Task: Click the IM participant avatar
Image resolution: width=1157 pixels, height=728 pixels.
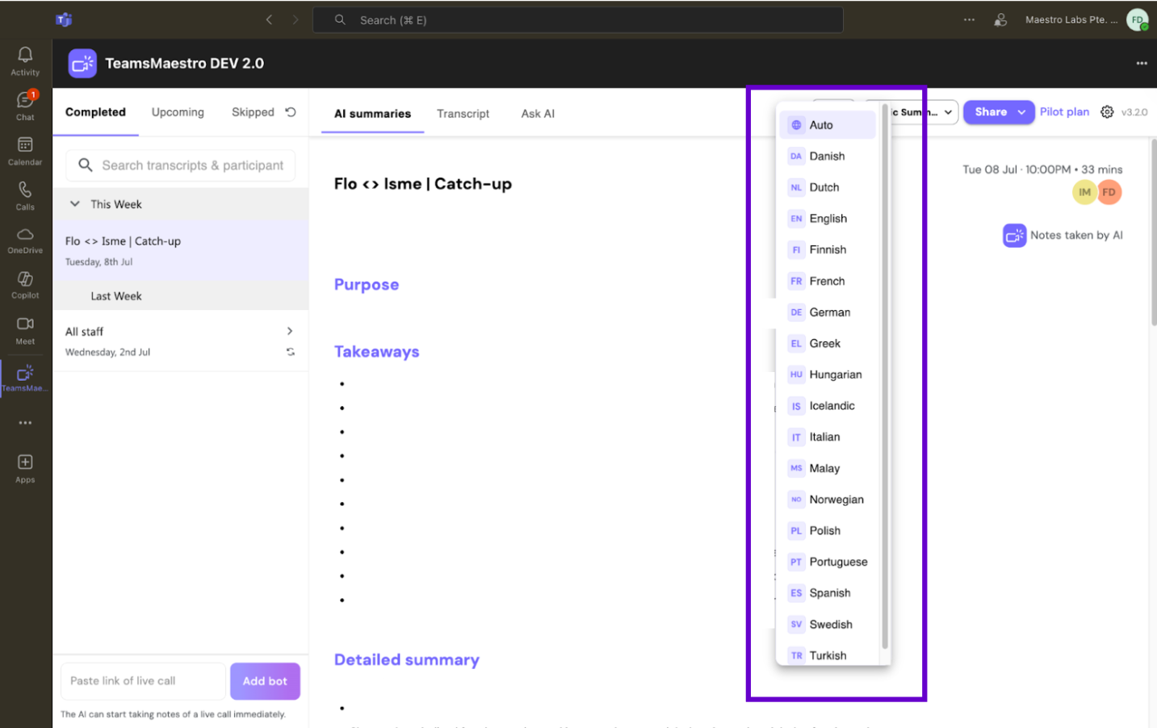Action: (x=1084, y=192)
